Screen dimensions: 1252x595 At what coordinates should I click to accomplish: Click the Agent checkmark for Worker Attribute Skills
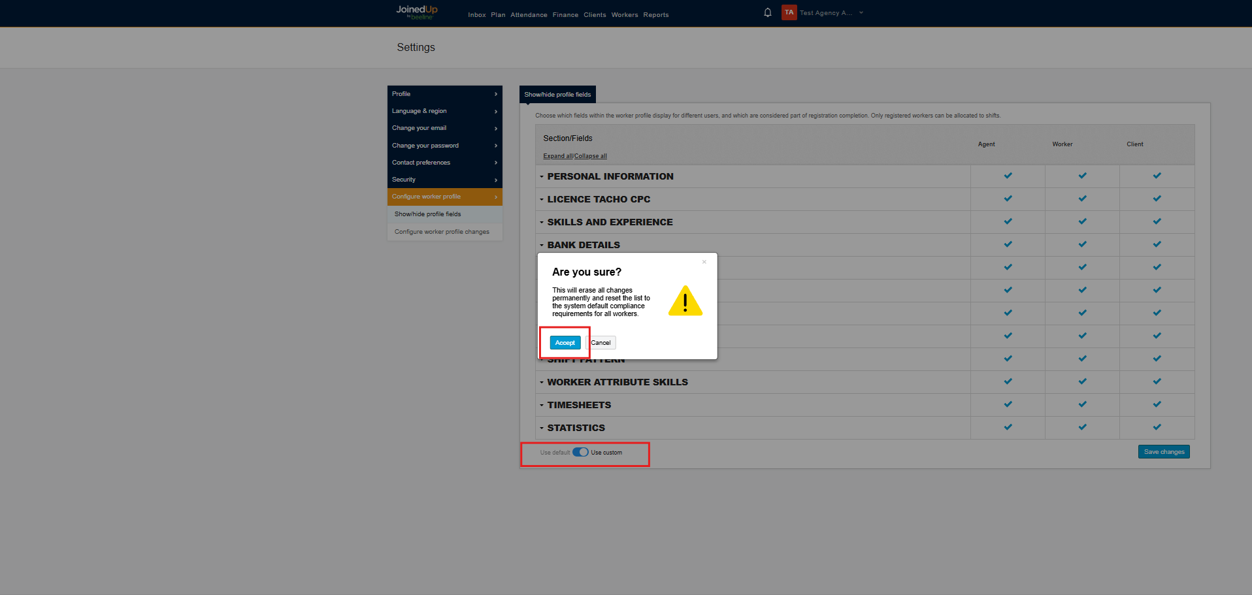click(x=1008, y=381)
